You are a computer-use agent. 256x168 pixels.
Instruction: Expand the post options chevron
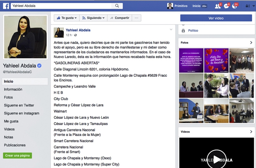pos(171,30)
